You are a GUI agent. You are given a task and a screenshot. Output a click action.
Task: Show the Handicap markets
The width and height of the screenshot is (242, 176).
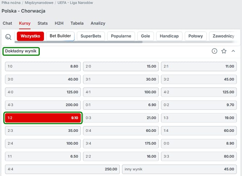[x=169, y=36]
